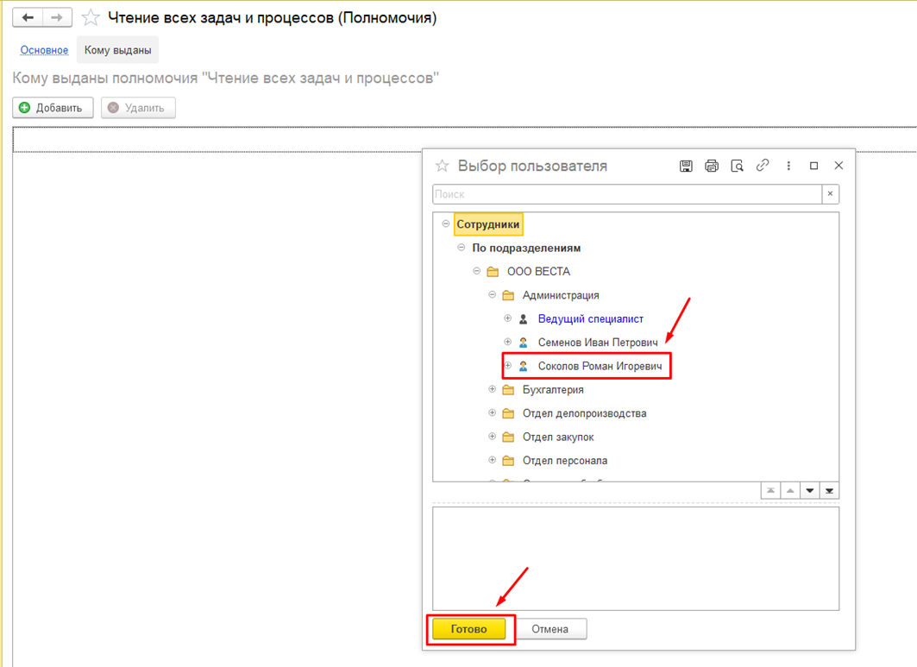917x667 pixels.
Task: Expand the Семенов Иван Петрович node
Action: point(507,342)
